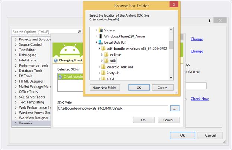232x150 pixels.
Task: Select Text Templating category
Action: click(x=32, y=102)
